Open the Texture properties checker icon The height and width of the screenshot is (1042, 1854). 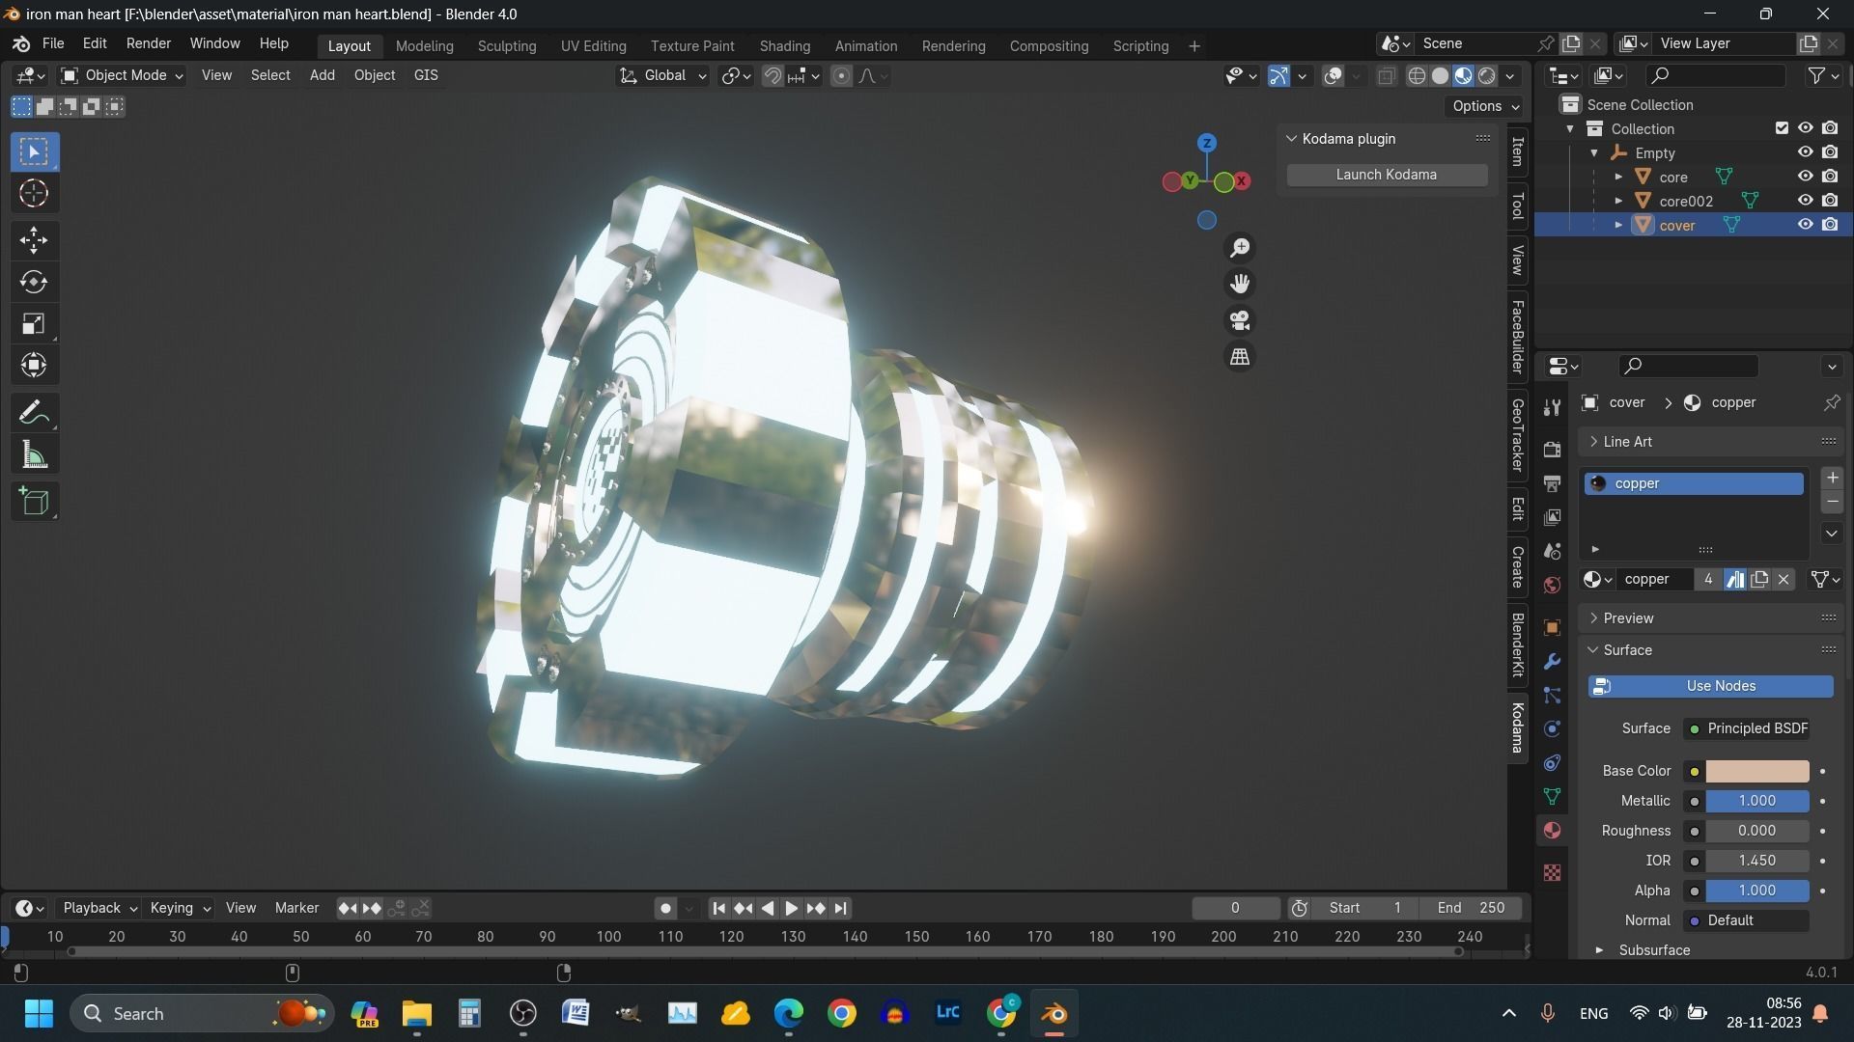pos(1552,873)
